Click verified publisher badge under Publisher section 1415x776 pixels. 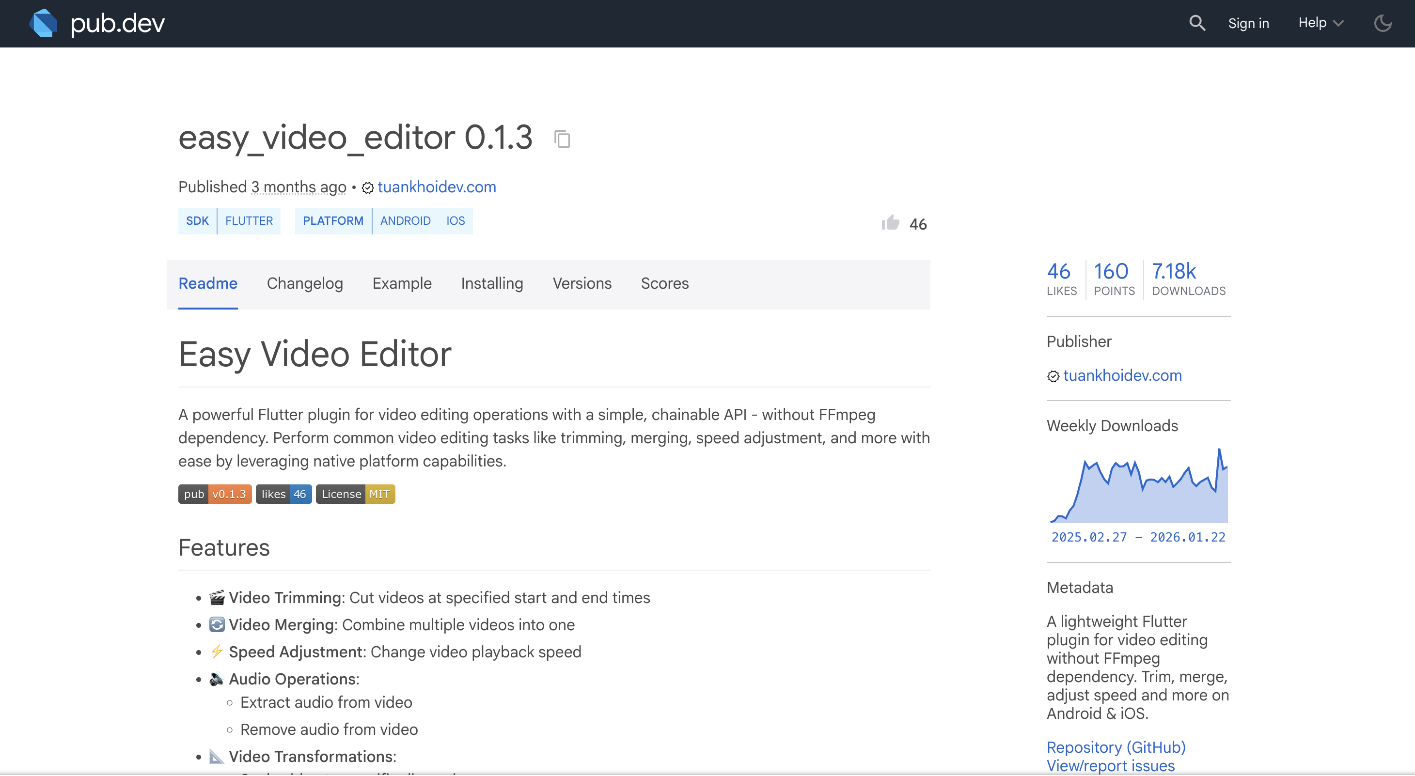[1053, 376]
